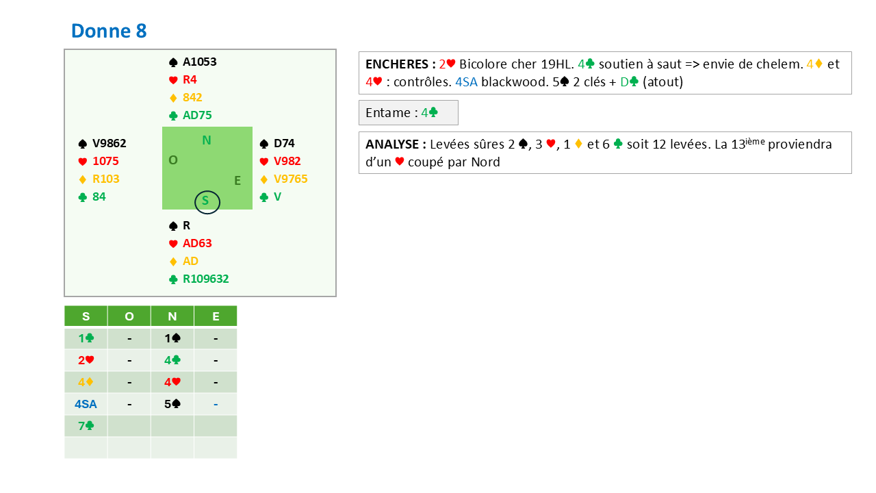Click North's 5♠ response in the bidding table
This screenshot has height=493, width=876.
pos(172,404)
